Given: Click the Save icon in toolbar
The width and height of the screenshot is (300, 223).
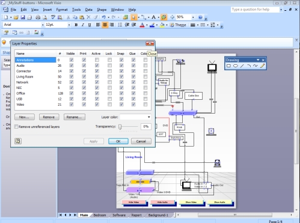Looking at the screenshot, I should pyautogui.click(x=23, y=17).
